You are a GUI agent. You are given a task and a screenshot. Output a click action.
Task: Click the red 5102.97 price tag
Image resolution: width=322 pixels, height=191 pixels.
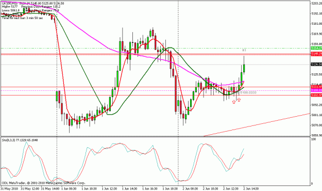click(x=316, y=95)
